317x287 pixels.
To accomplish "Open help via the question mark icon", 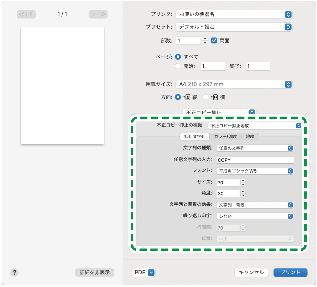I will pyautogui.click(x=14, y=273).
